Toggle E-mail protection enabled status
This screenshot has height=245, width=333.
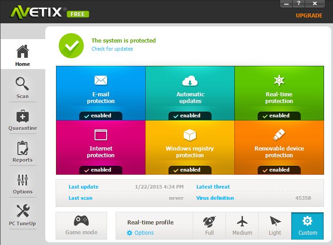click(x=101, y=116)
